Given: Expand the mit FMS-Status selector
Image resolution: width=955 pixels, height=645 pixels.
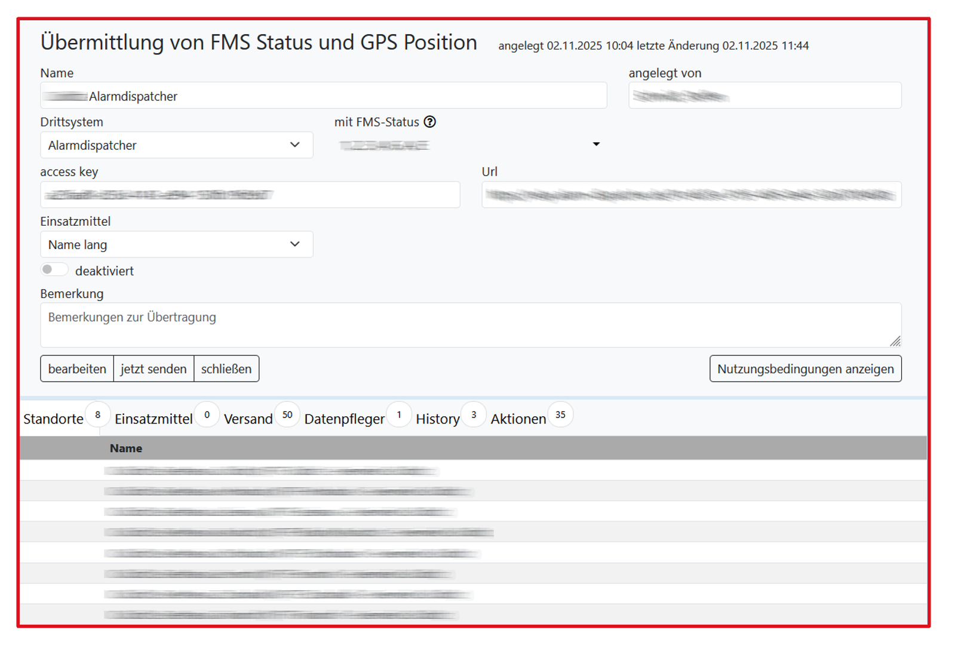Looking at the screenshot, I should [x=595, y=145].
